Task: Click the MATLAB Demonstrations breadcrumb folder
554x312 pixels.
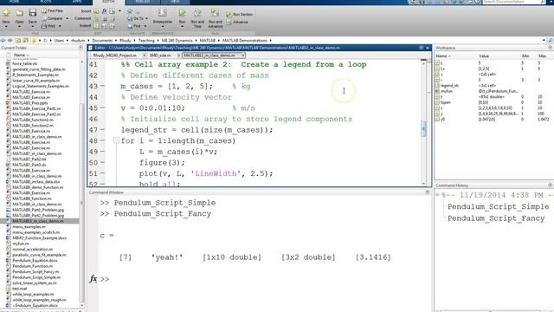Action: coord(244,41)
